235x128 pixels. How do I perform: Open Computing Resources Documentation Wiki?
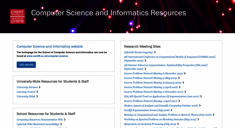click(x=40, y=120)
